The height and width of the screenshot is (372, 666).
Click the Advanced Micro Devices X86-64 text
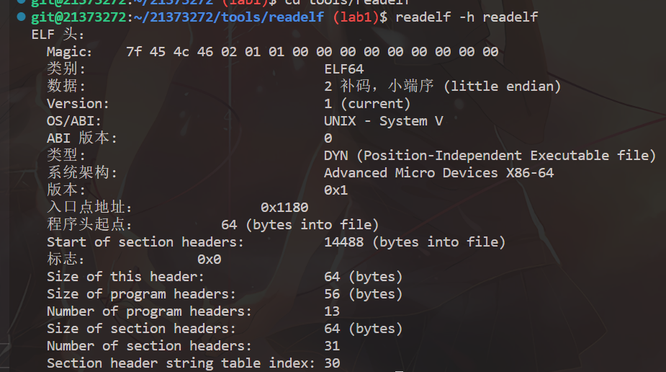(x=438, y=173)
